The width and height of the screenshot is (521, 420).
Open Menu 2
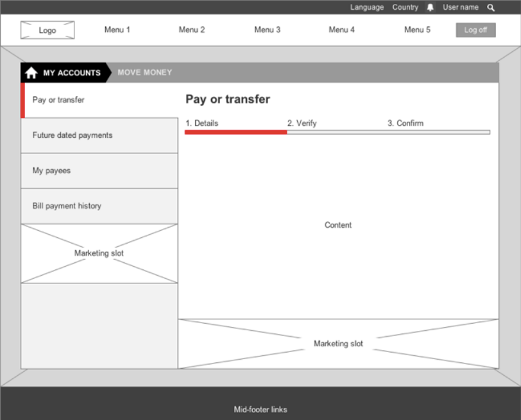tap(192, 30)
